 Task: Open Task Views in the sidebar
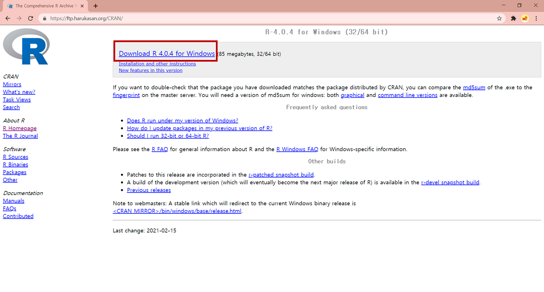coord(17,100)
